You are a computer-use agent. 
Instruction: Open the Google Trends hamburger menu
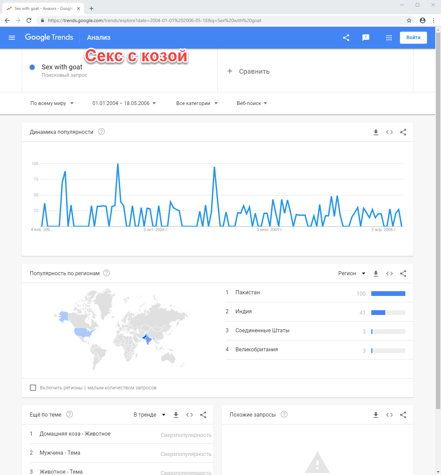(12, 38)
